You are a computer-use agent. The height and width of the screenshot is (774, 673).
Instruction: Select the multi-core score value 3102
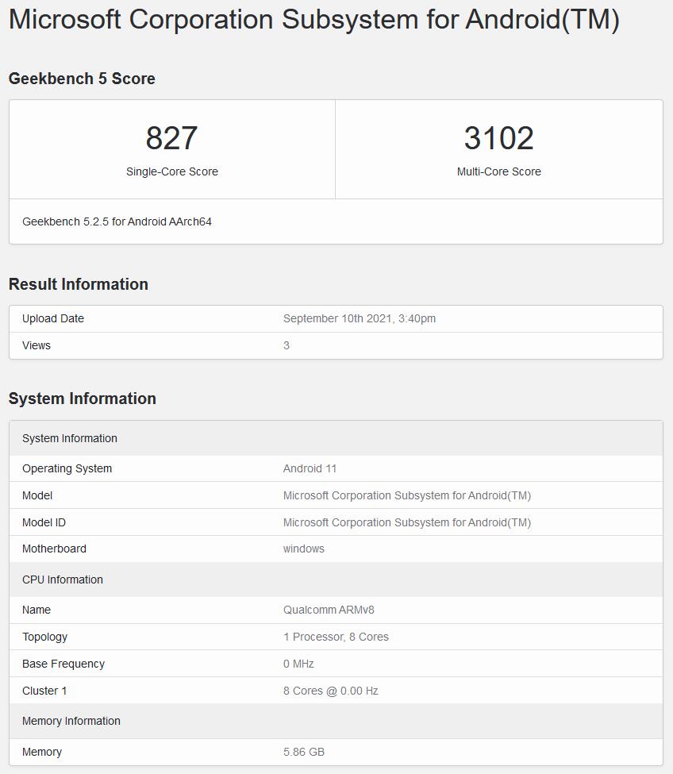[498, 138]
